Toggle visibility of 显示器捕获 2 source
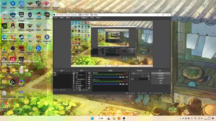Viewport: 216px width, 121px height. pyautogui.click(x=86, y=86)
